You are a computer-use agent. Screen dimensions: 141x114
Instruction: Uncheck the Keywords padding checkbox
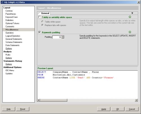(40, 32)
